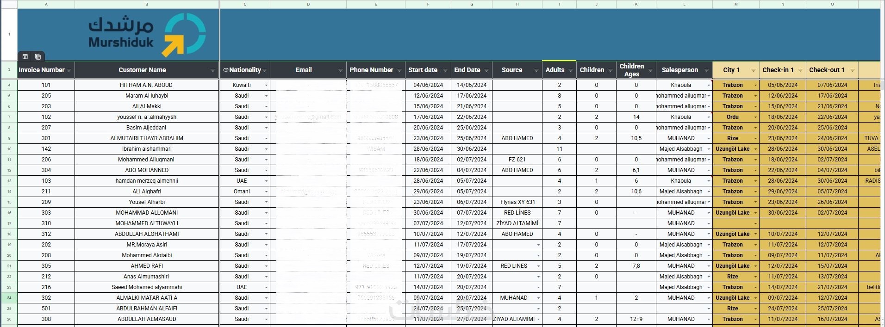Image resolution: width=885 pixels, height=327 pixels.
Task: Click the first table view icon under logo
Action: click(25, 56)
